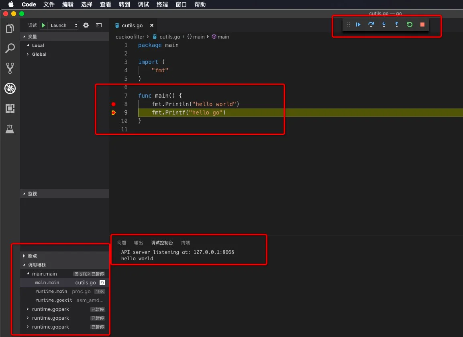Open launch.json with the gear icon
The height and width of the screenshot is (337, 463).
[86, 25]
